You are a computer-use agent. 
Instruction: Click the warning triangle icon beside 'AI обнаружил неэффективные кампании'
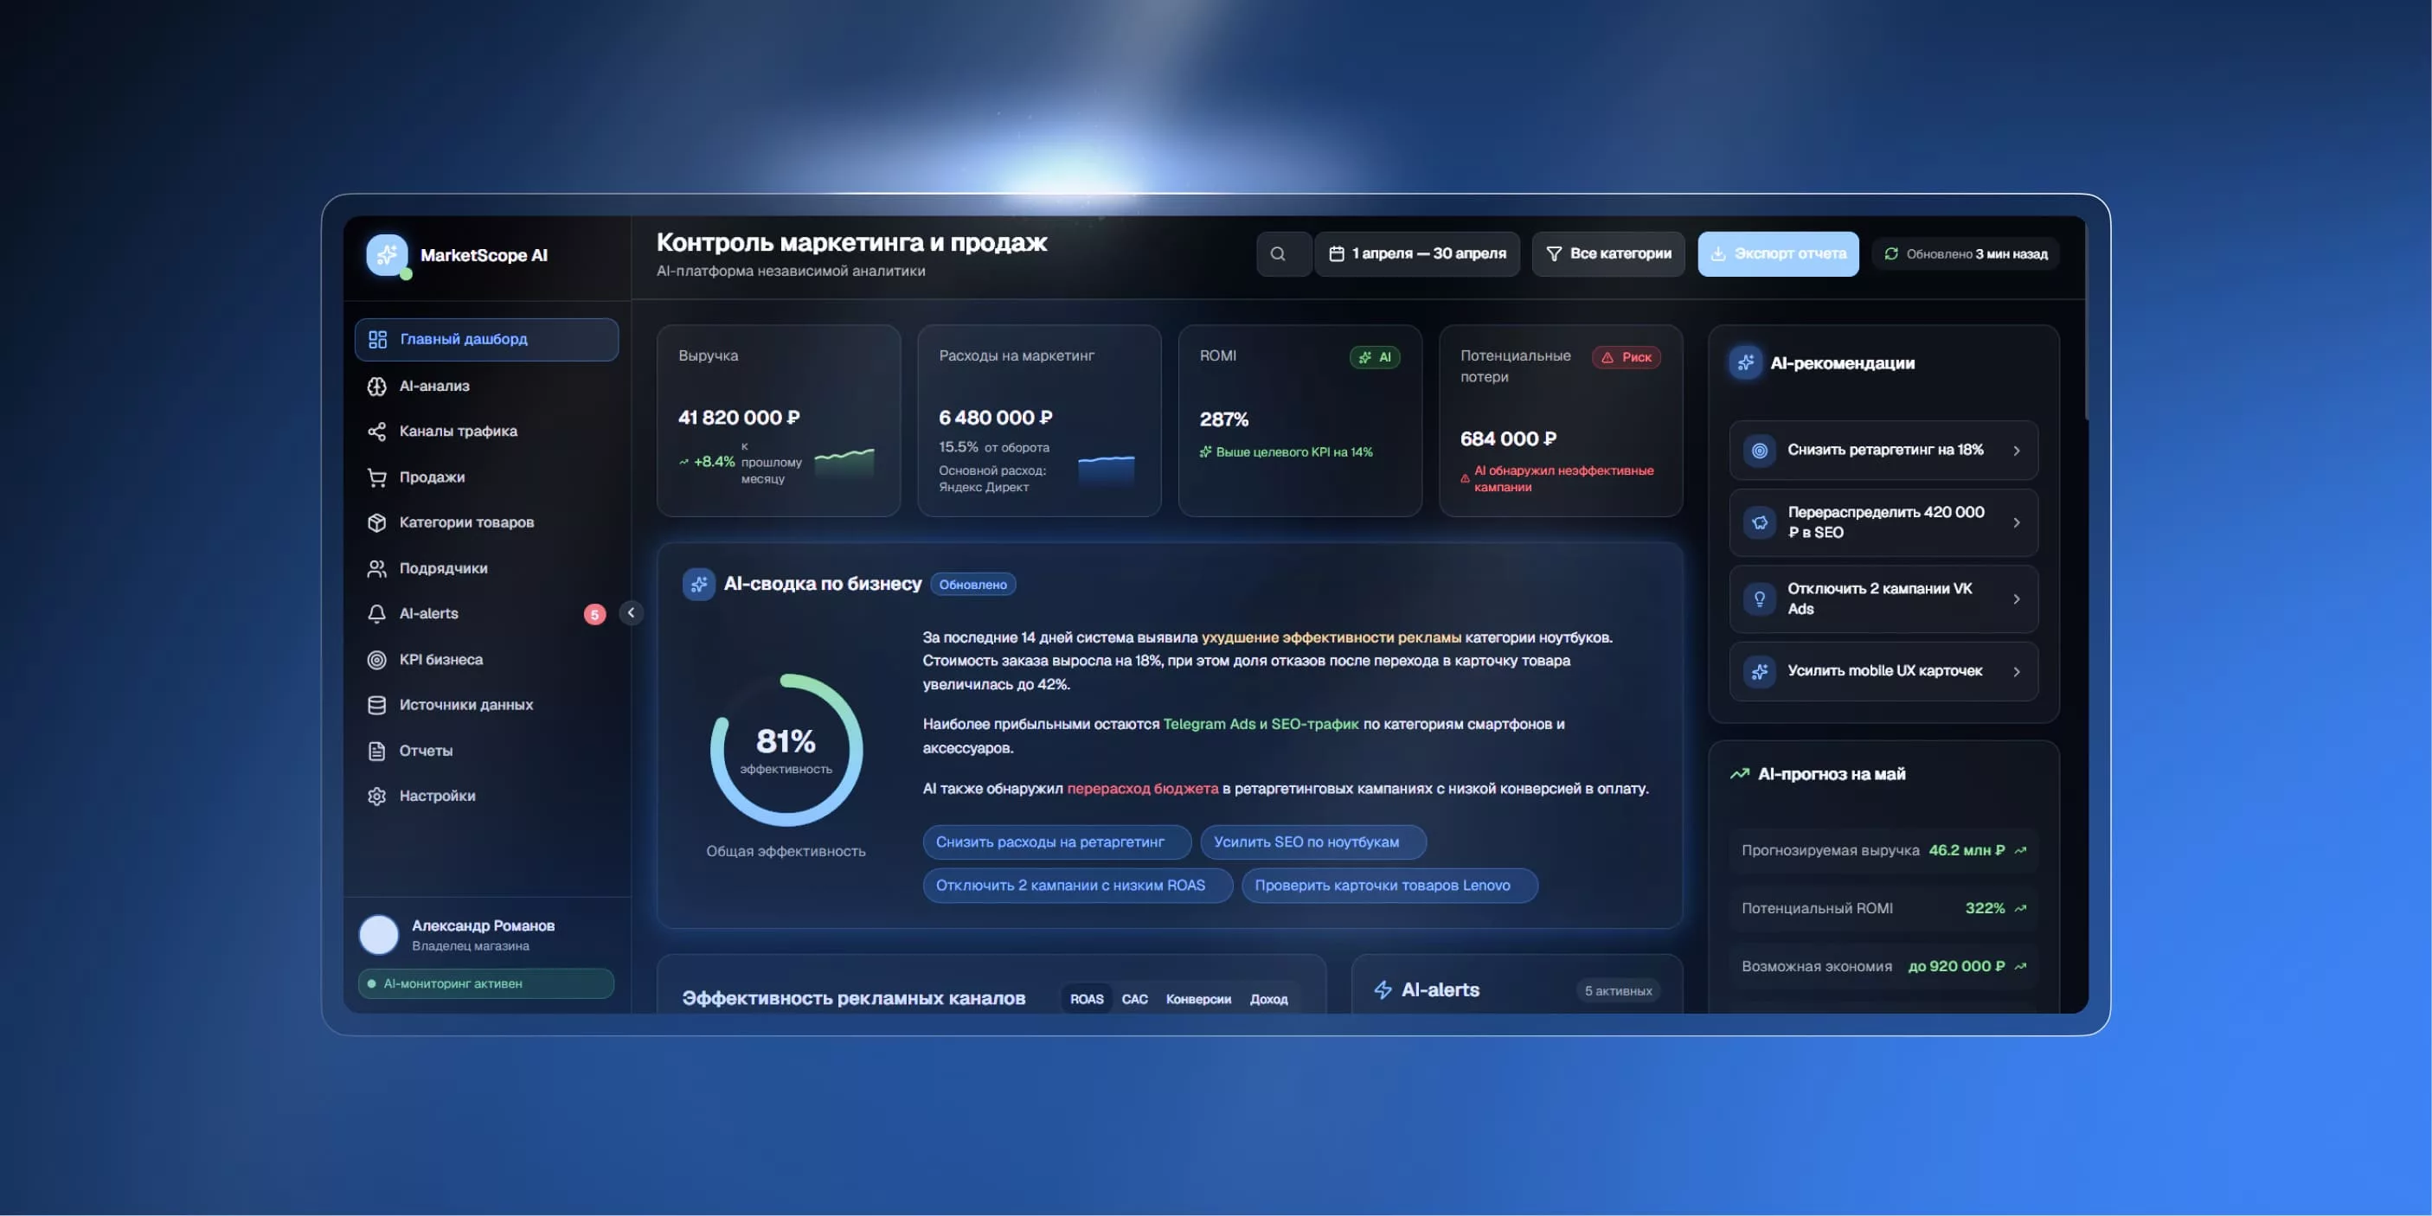tap(1466, 478)
